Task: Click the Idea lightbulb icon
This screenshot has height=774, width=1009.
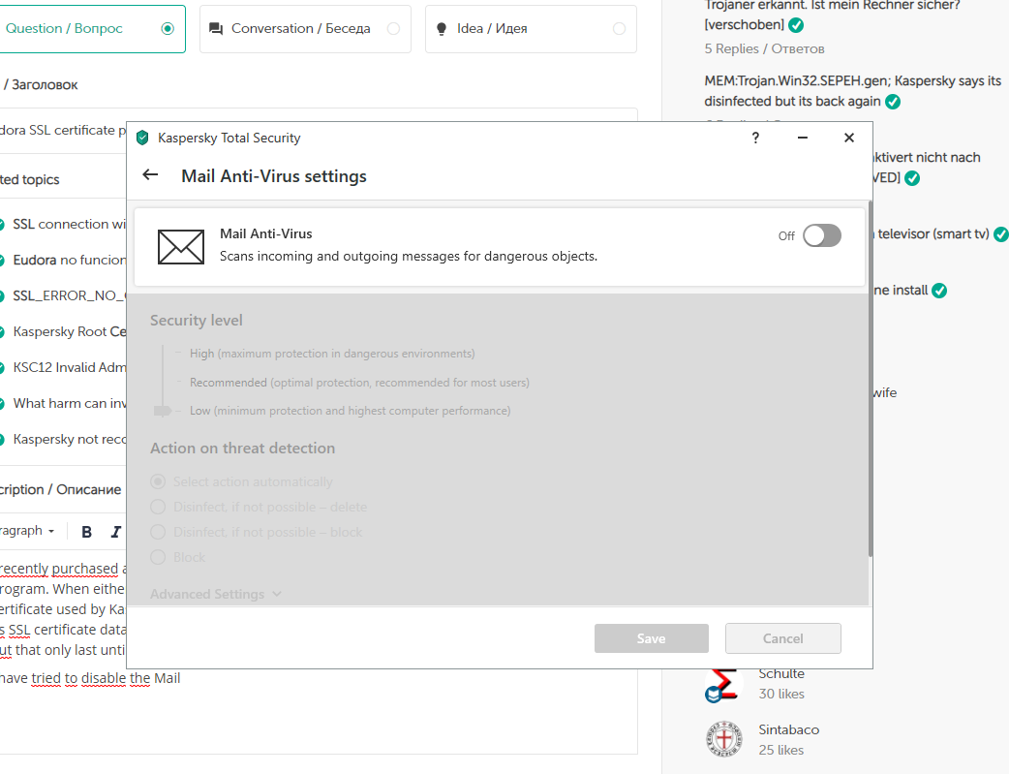Action: coord(442,29)
